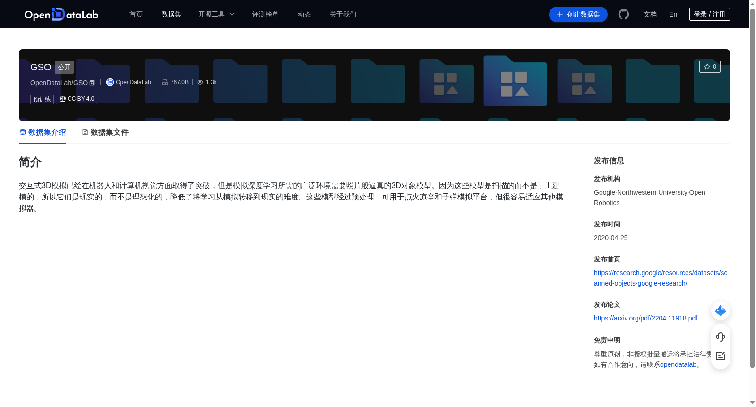Click the 767.0B storage size indicator
Viewport: 756px width, 407px height.
tap(175, 82)
